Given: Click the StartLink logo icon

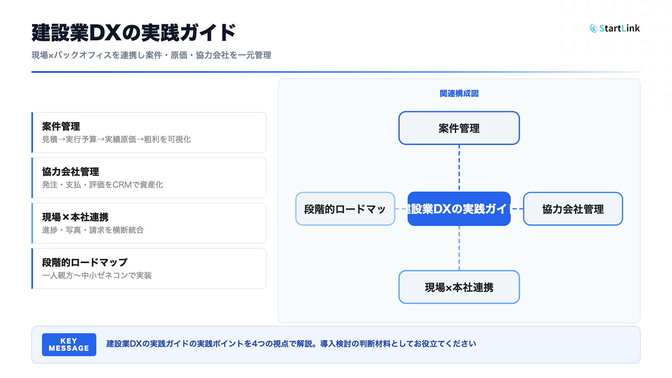Looking at the screenshot, I should 593,28.
